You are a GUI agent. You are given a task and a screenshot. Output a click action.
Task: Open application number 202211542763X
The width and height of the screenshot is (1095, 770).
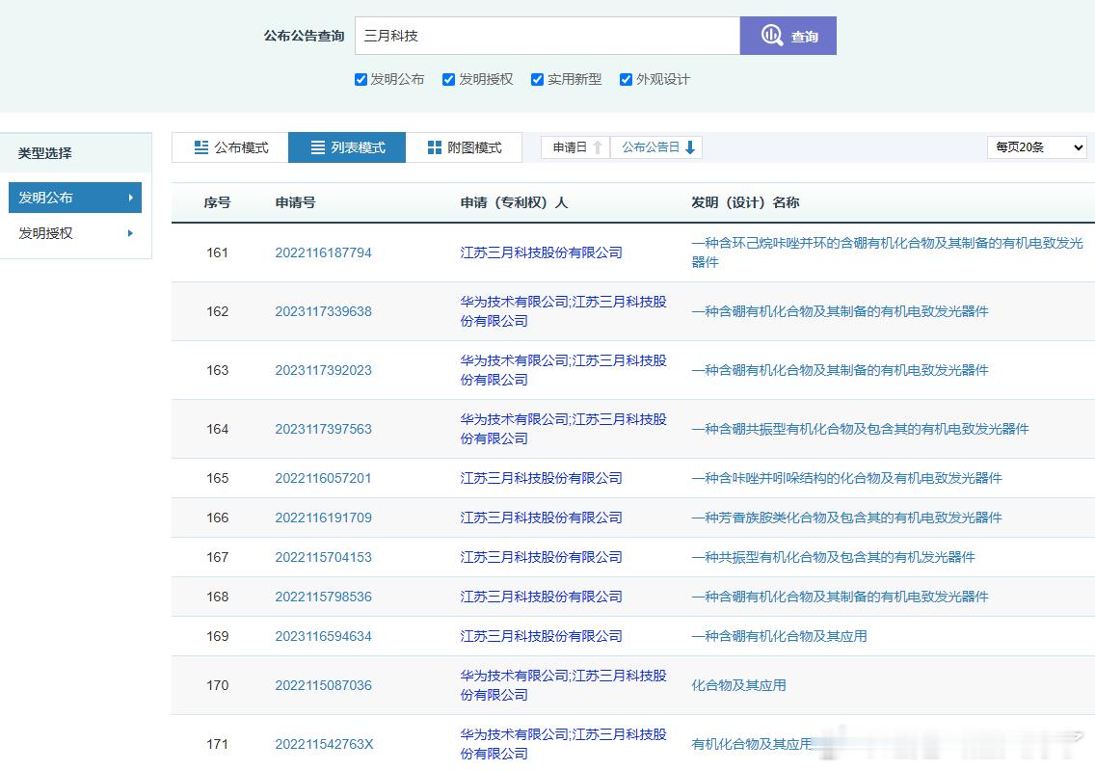(x=324, y=744)
